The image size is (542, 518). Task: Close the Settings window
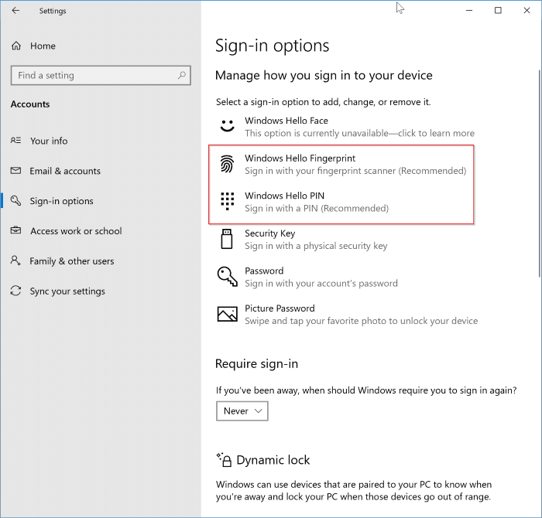pyautogui.click(x=527, y=10)
